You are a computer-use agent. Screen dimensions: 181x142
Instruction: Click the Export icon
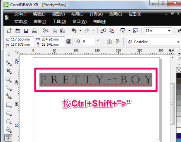[111, 31]
